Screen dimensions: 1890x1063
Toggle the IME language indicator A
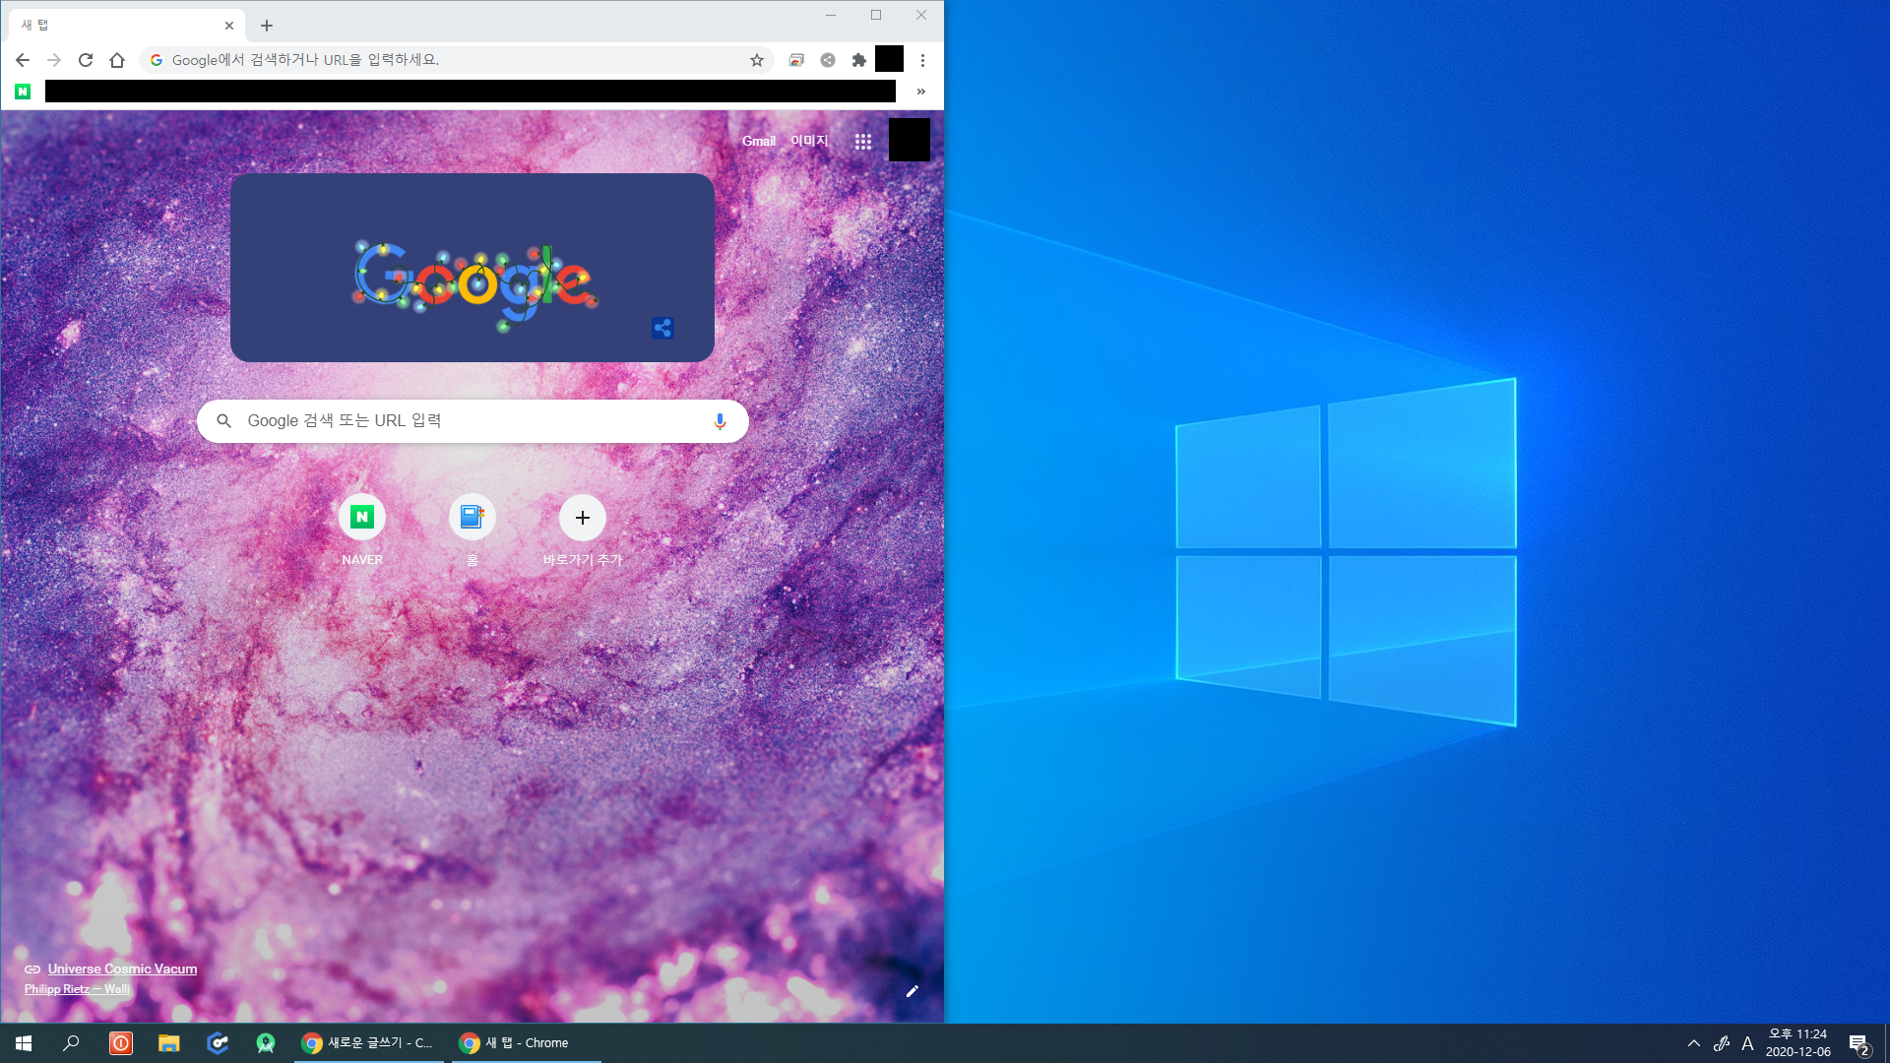tap(1747, 1043)
